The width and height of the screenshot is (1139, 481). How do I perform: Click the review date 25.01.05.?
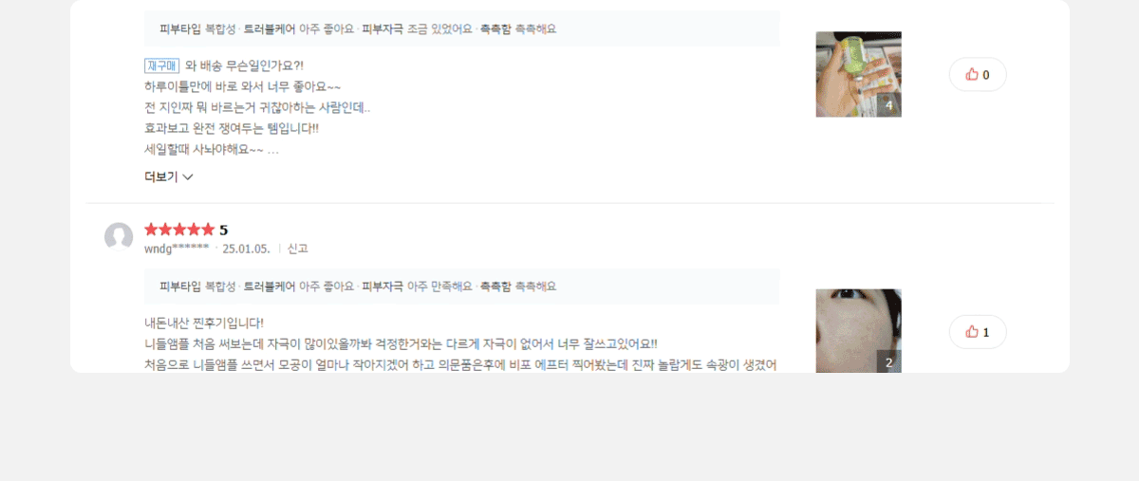[246, 249]
